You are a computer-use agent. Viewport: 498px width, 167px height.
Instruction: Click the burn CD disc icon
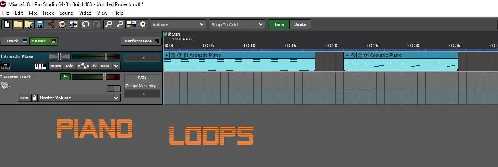coord(62,24)
